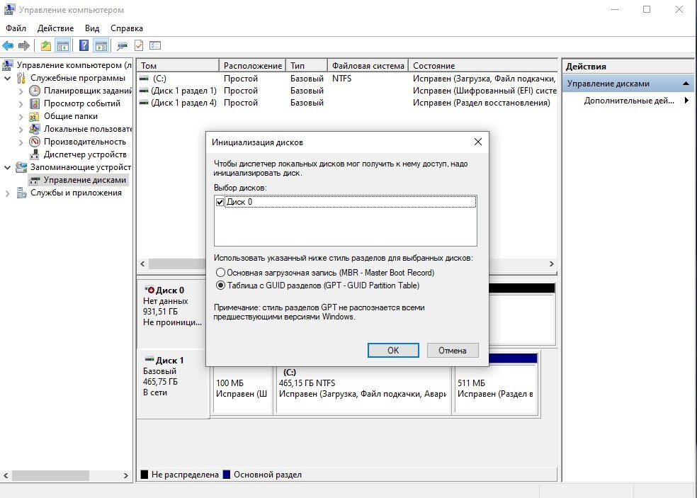697x498 pixels.
Task: Close the Инициализация дисков dialog
Action: pos(478,142)
